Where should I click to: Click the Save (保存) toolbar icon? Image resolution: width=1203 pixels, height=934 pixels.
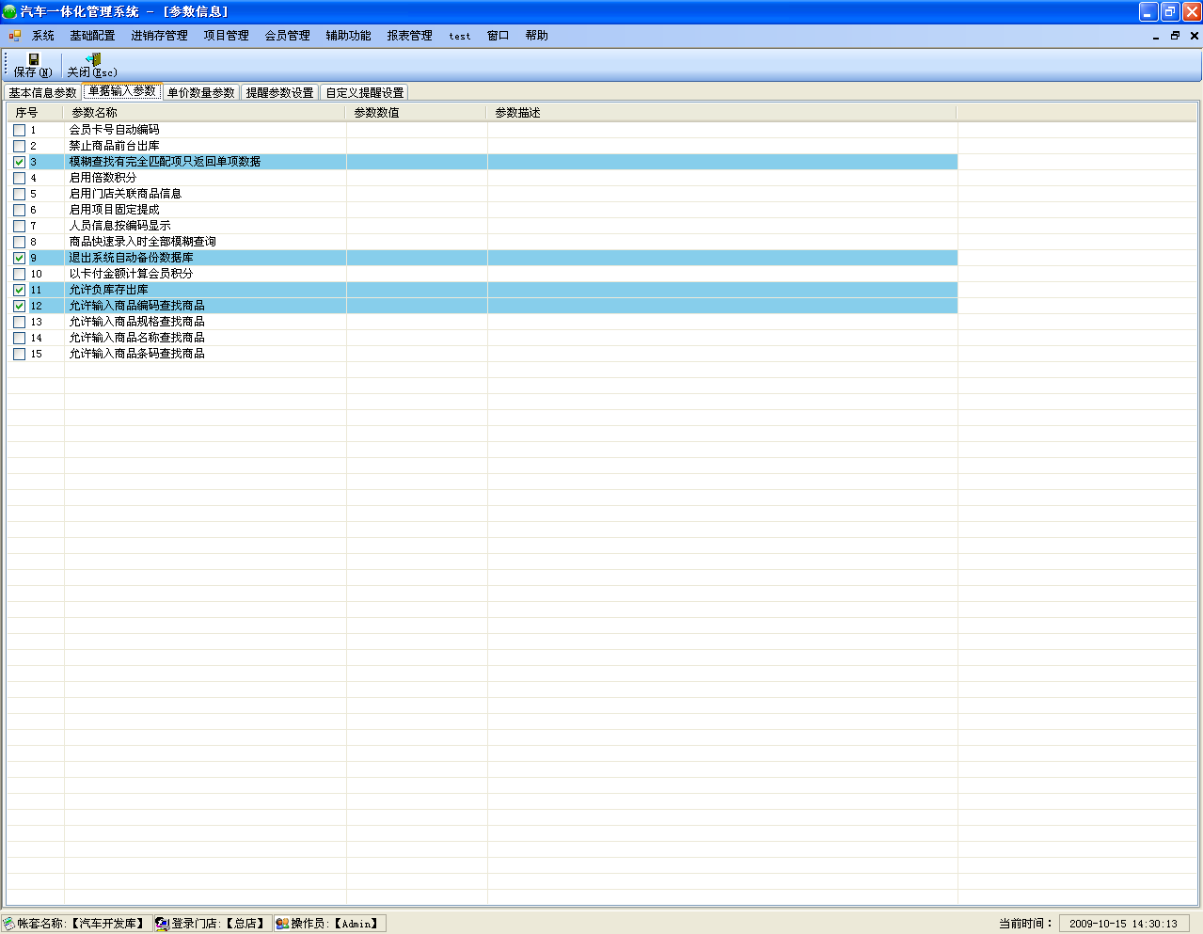[34, 59]
